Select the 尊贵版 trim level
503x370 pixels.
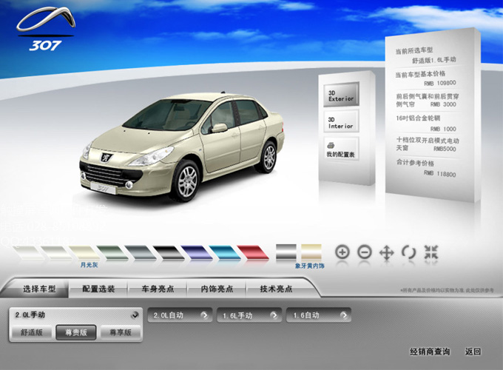click(76, 332)
